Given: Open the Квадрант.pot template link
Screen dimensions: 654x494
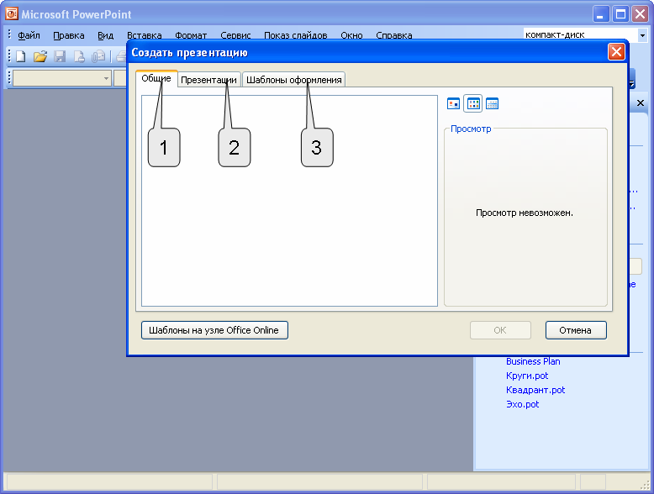Looking at the screenshot, I should (x=535, y=390).
